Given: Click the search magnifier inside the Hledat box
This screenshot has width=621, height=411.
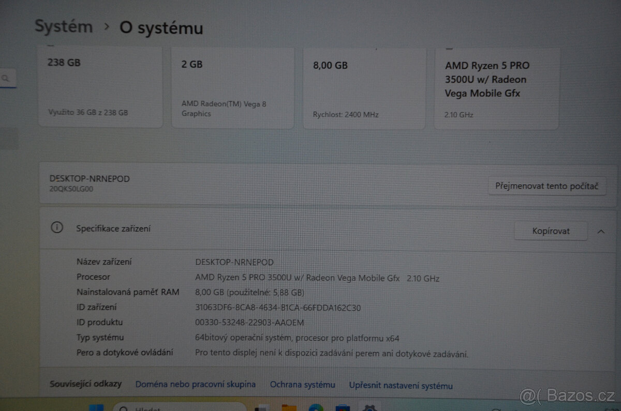Looking at the screenshot, I should 123,408.
